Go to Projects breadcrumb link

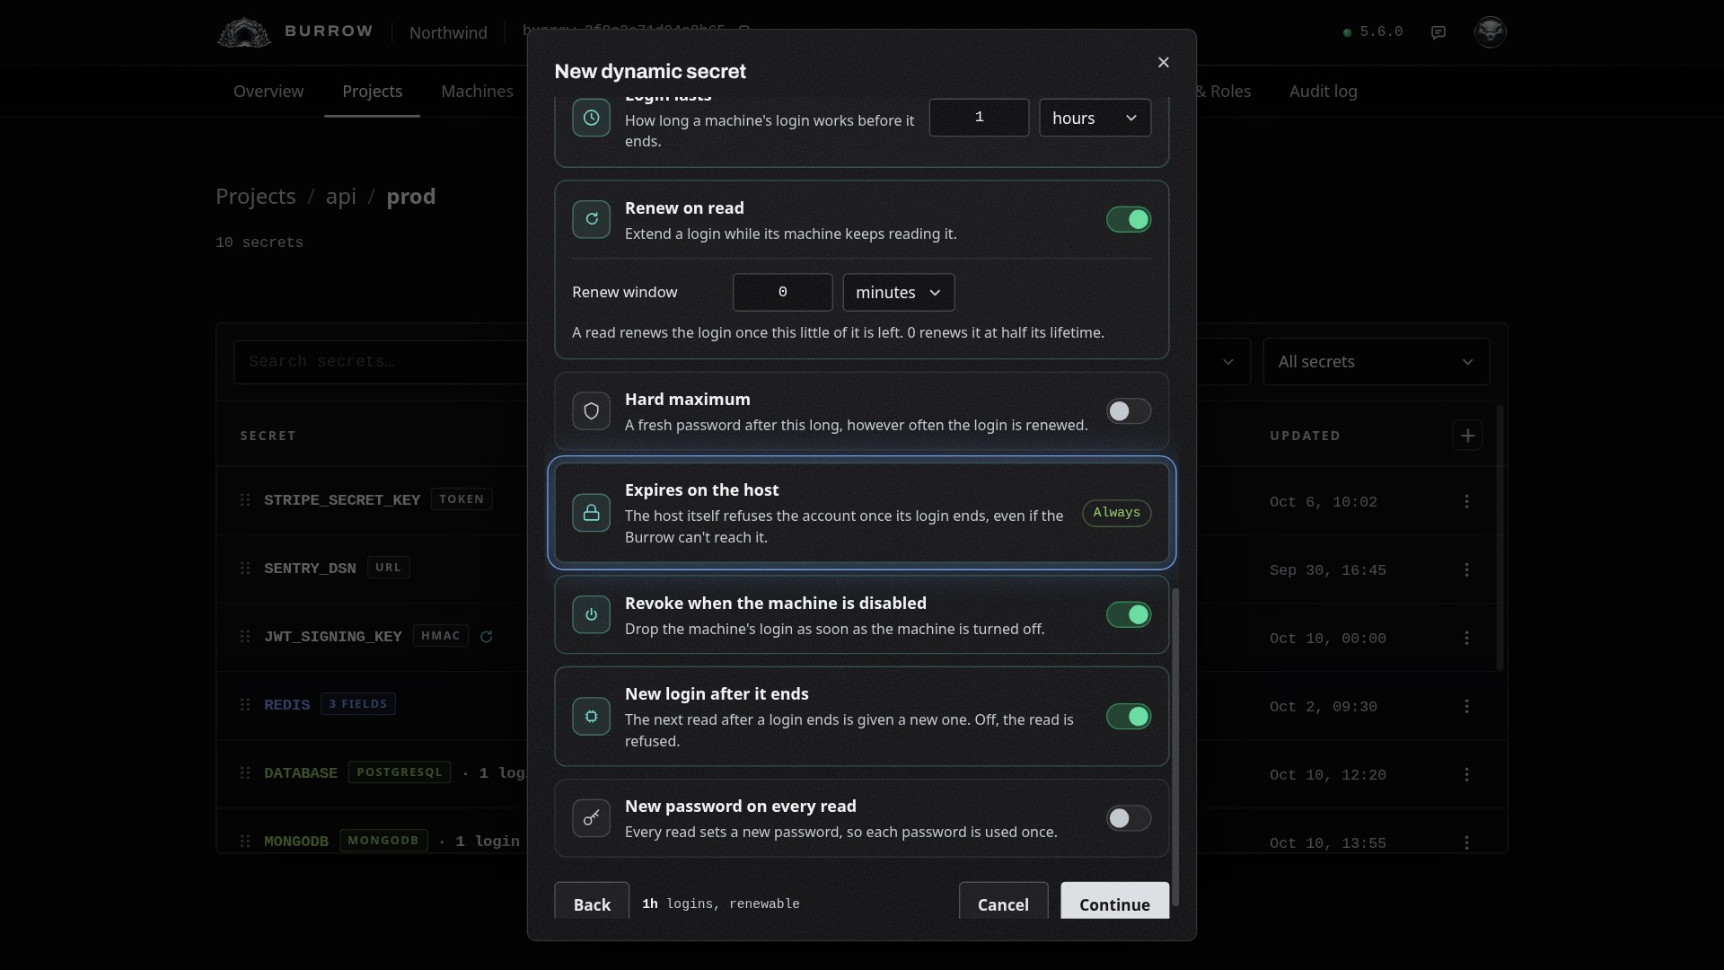click(256, 197)
